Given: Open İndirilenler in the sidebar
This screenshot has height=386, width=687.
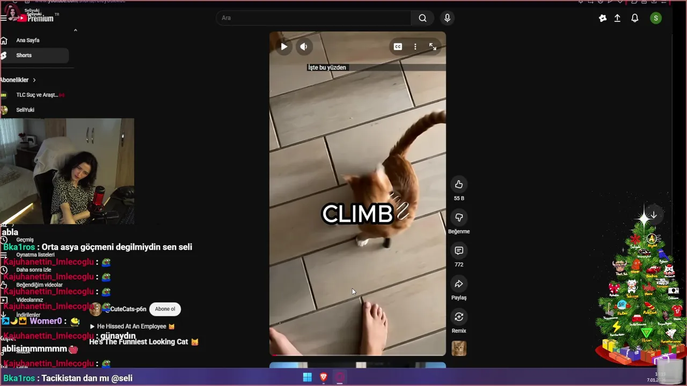Looking at the screenshot, I should (x=28, y=315).
